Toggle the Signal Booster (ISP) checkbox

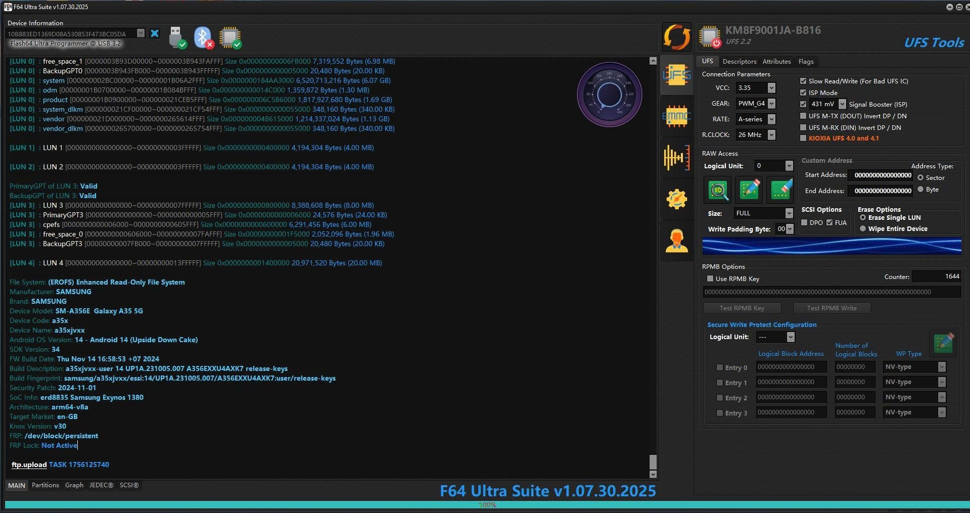803,104
